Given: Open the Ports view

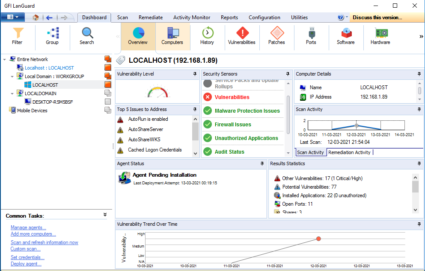Looking at the screenshot, I should [311, 36].
